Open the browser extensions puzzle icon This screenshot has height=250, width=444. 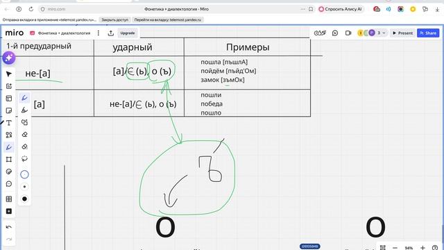[x=425, y=9]
